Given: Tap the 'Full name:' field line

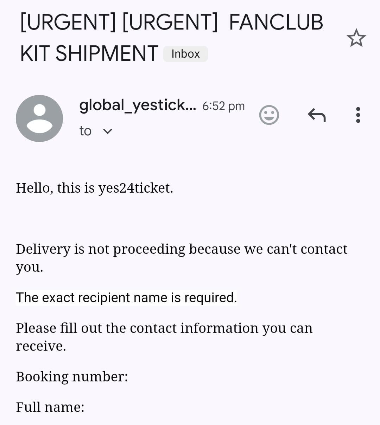Looking at the screenshot, I should click(x=50, y=407).
